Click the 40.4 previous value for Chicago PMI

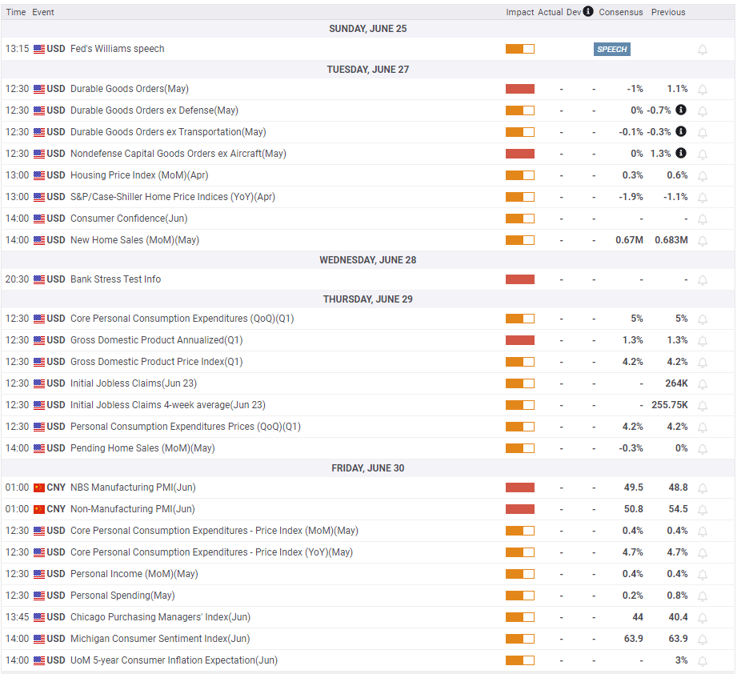pos(679,617)
